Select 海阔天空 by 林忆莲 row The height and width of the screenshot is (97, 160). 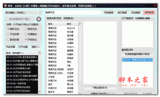tap(62, 32)
